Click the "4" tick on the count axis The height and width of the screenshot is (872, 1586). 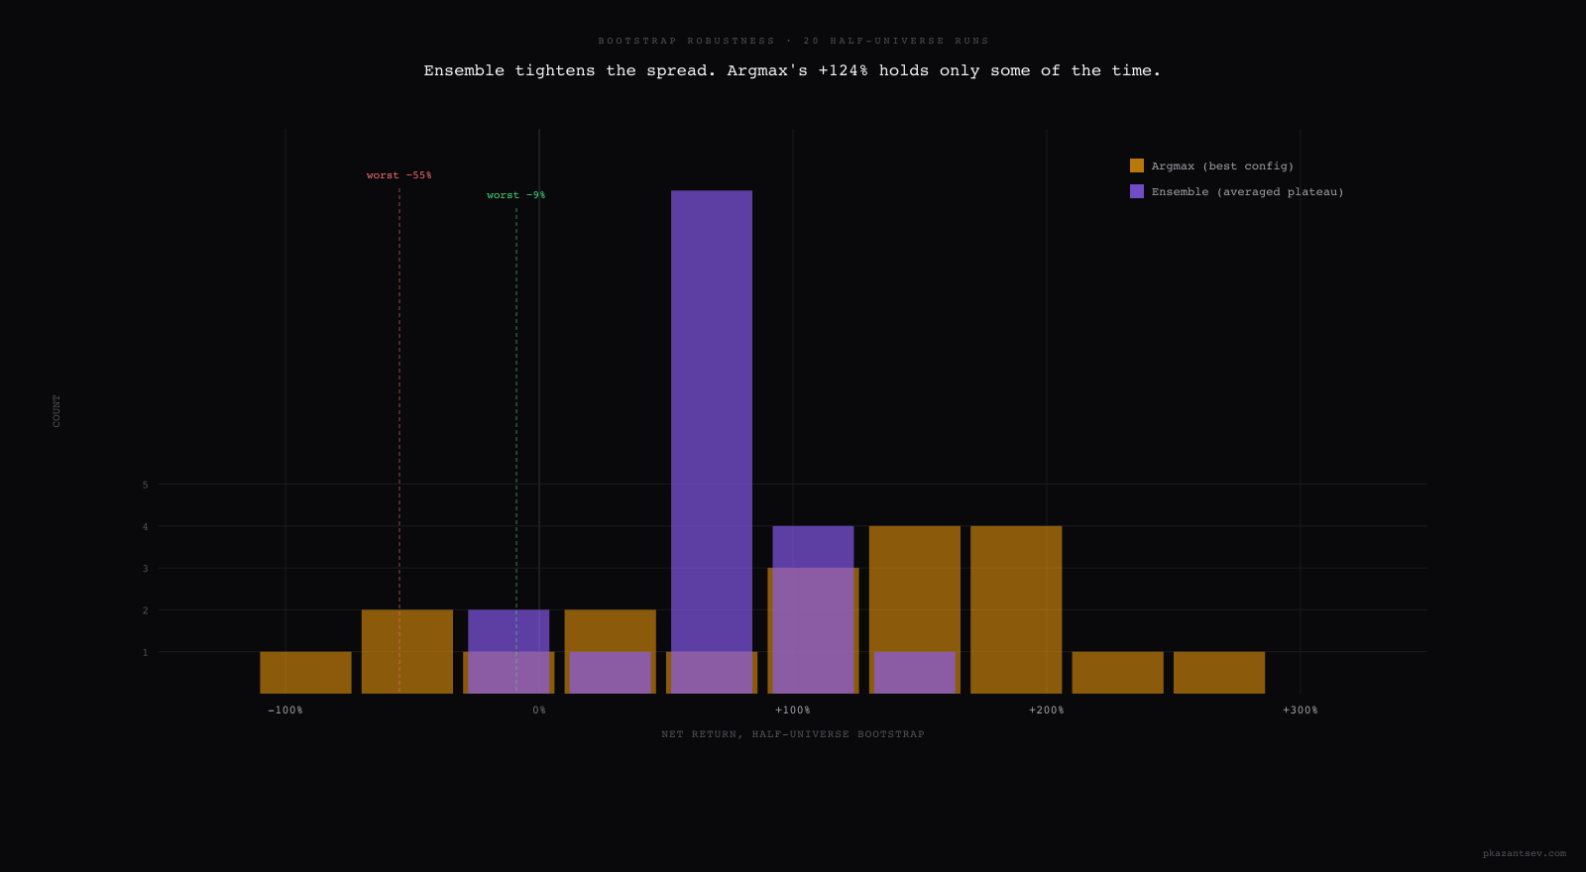pyautogui.click(x=146, y=527)
